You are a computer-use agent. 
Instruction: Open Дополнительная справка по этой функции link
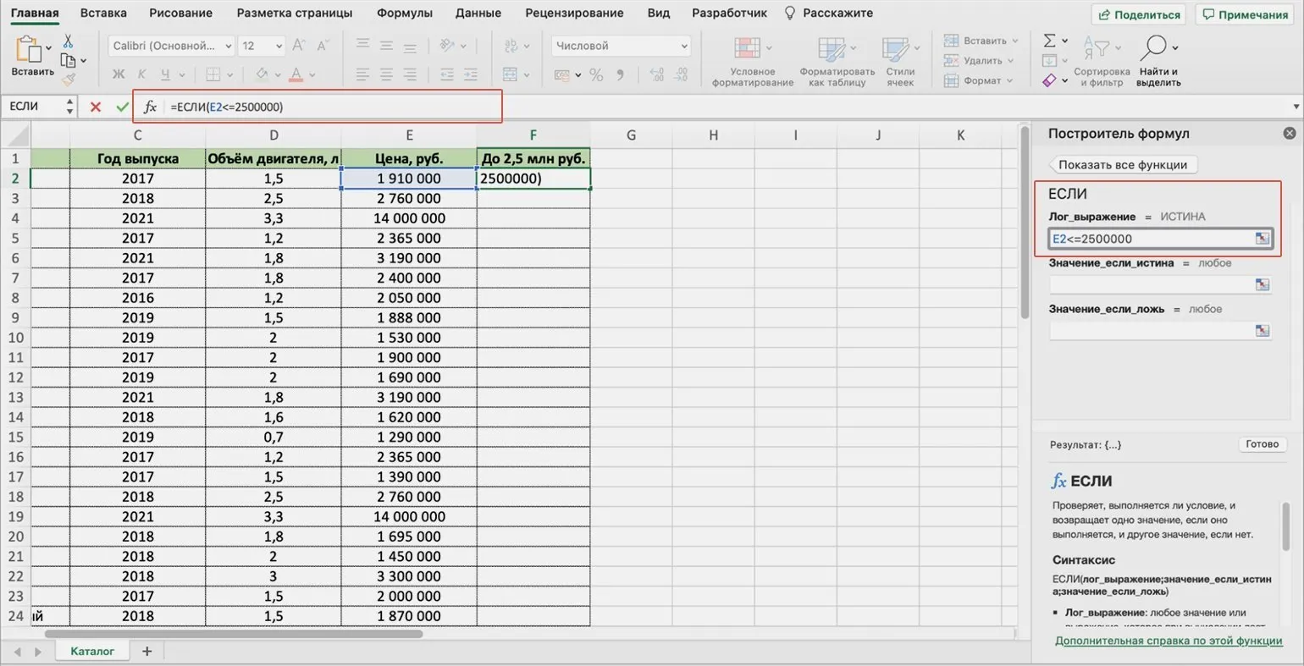pyautogui.click(x=1168, y=641)
